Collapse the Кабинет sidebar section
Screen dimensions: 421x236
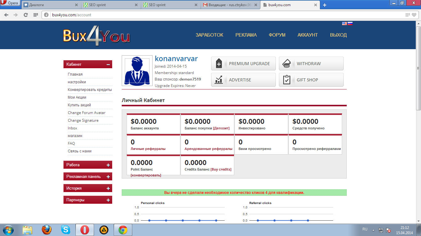[x=88, y=65]
